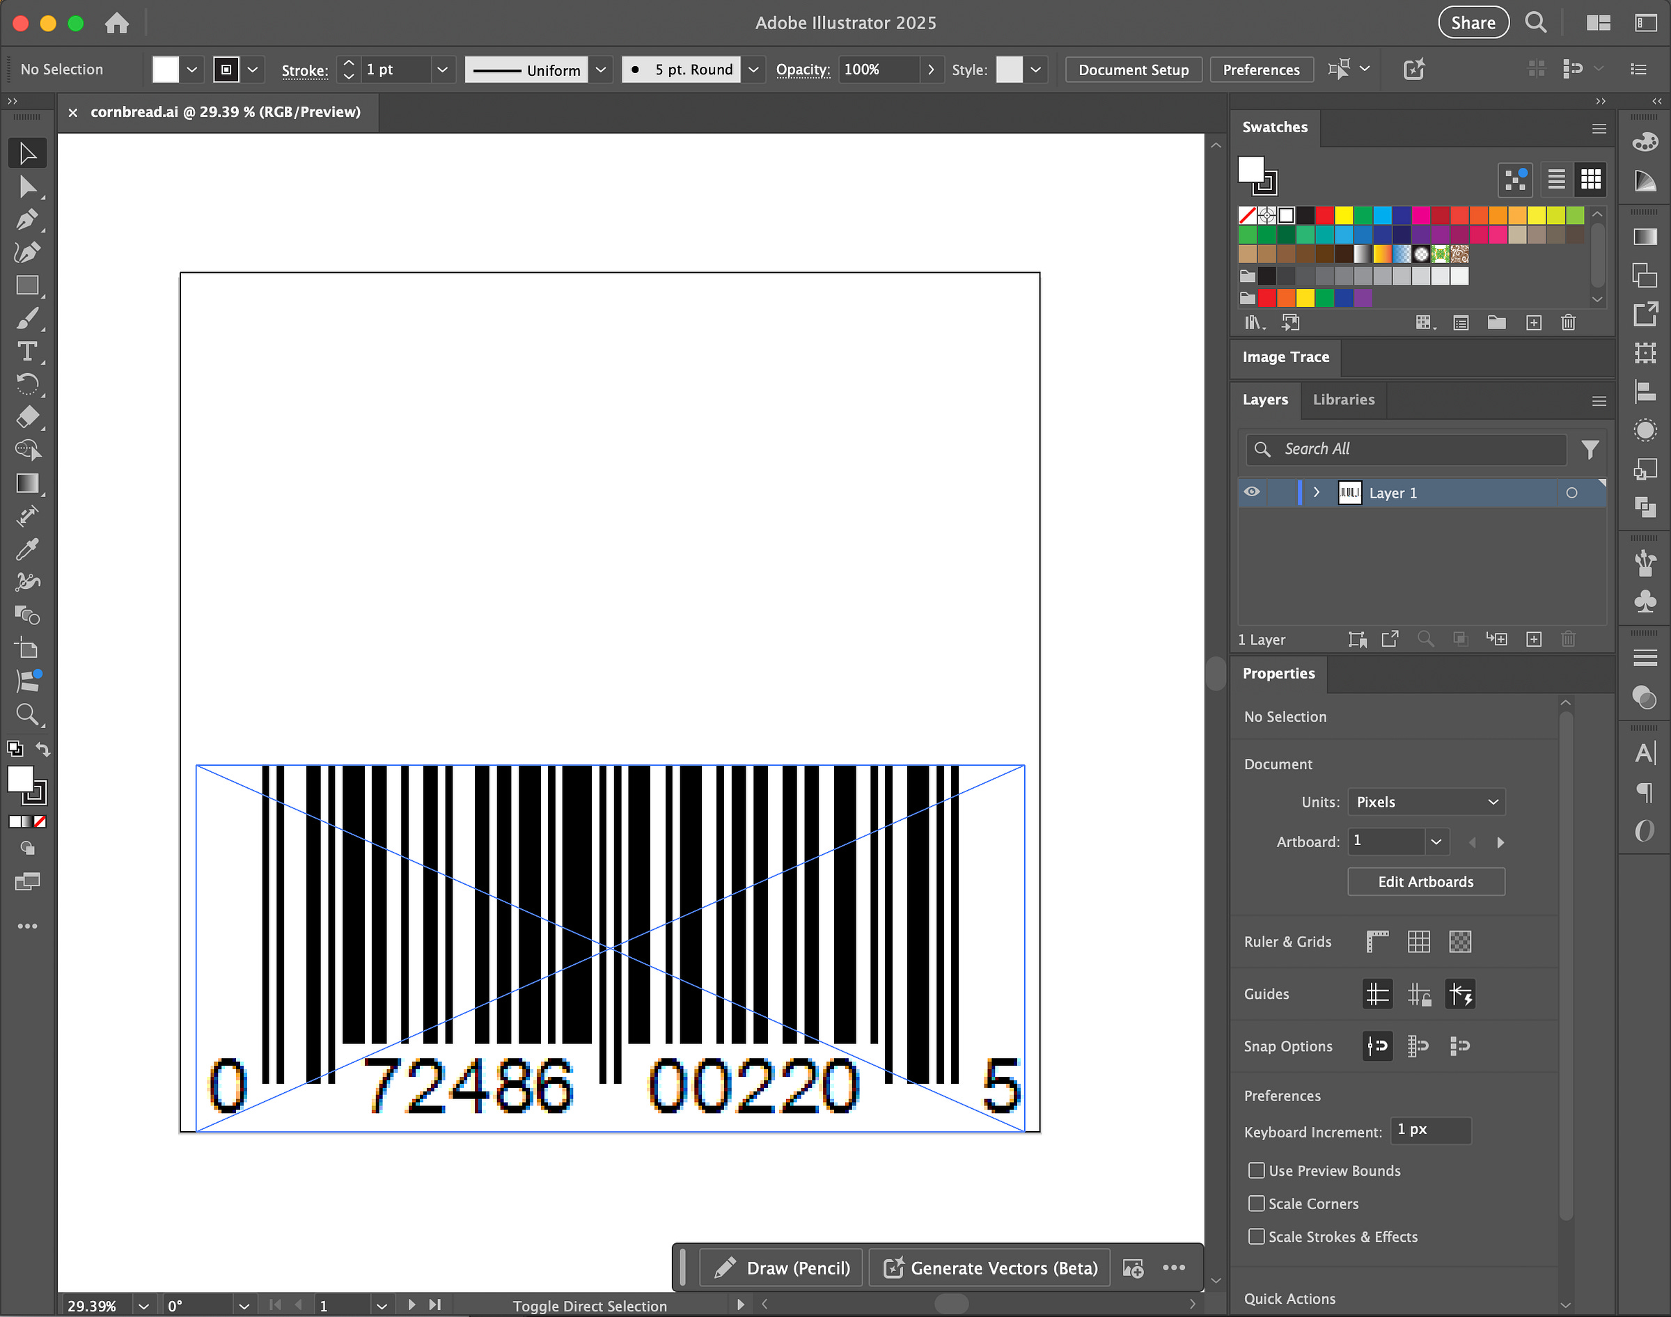
Task: Toggle Show Grid icon
Action: 1419,942
